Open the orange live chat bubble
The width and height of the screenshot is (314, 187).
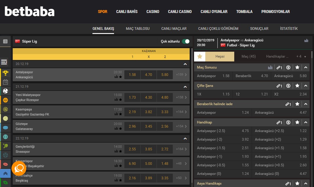tap(19, 168)
